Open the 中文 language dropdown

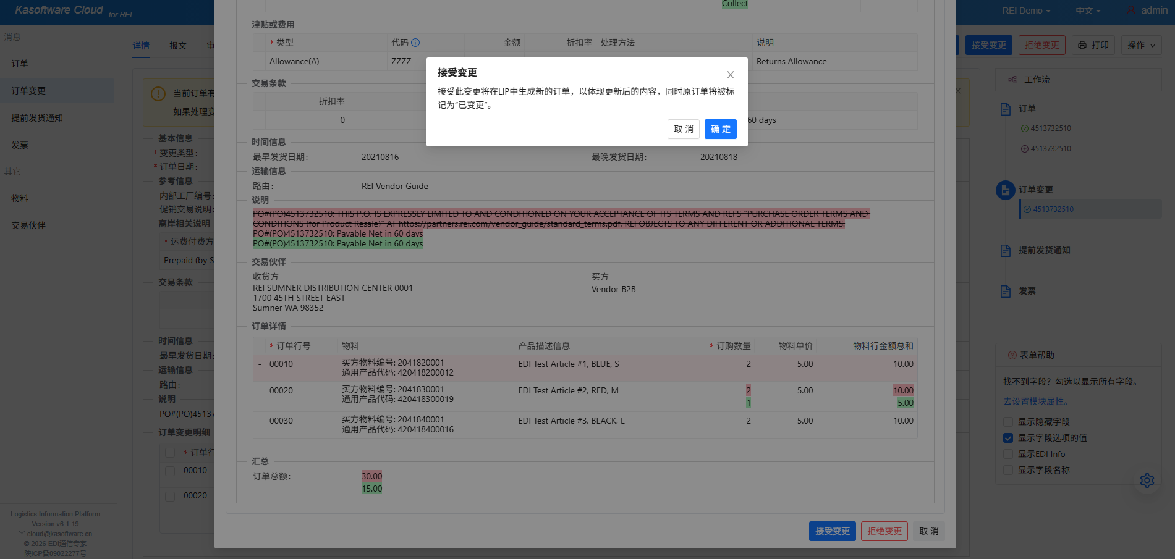tap(1087, 11)
